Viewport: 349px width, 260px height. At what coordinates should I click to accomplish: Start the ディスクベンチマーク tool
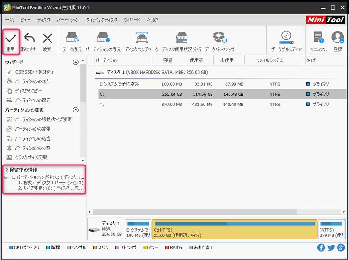click(141, 42)
